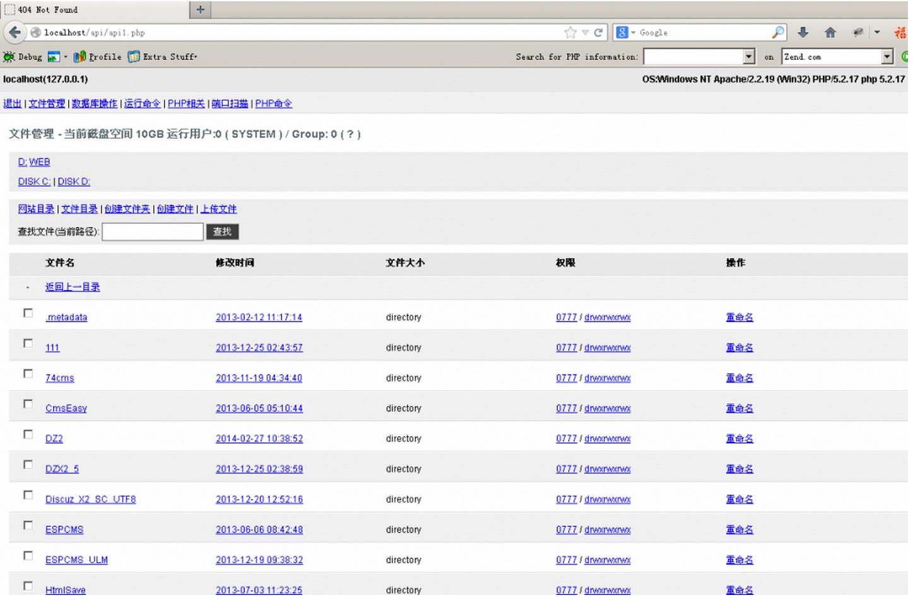Click the magnifier icon in Google search box
Screen dimensions: 913x600
778,32
